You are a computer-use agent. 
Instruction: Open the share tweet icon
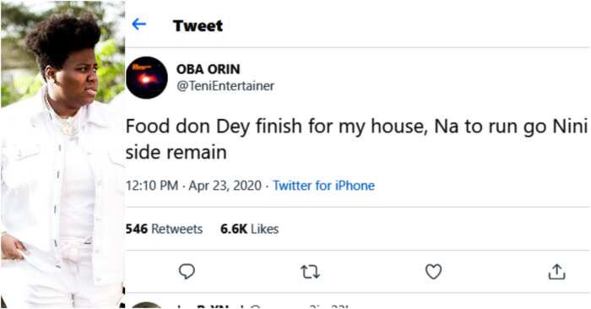(556, 271)
